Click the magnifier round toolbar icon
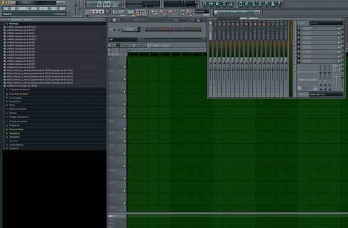This screenshot has height=228, width=348. pos(267,4)
